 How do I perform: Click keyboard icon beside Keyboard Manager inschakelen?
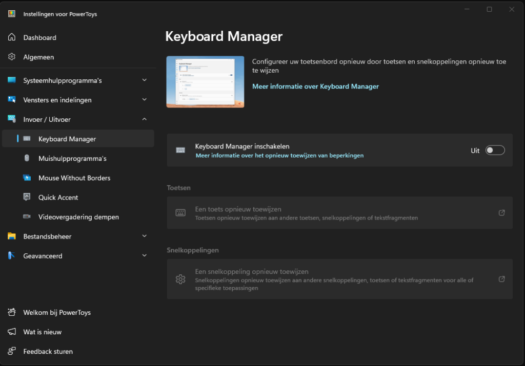pos(180,150)
